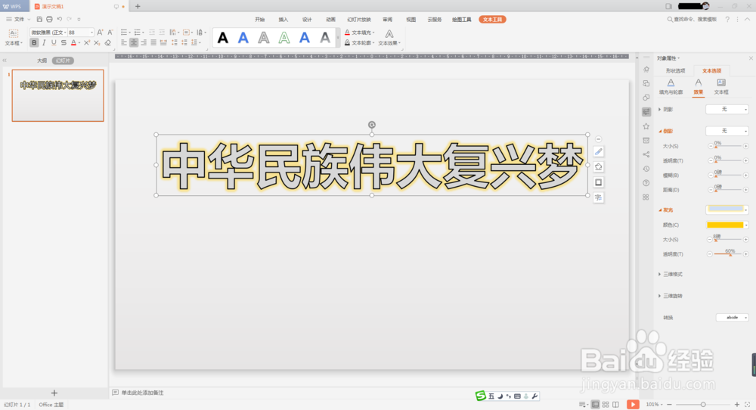This screenshot has height=410, width=756.
Task: Switch to 形状选项 (Shape Options) tab
Action: pos(675,71)
